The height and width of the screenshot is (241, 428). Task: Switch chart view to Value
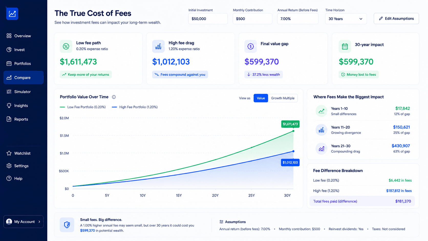(261, 98)
